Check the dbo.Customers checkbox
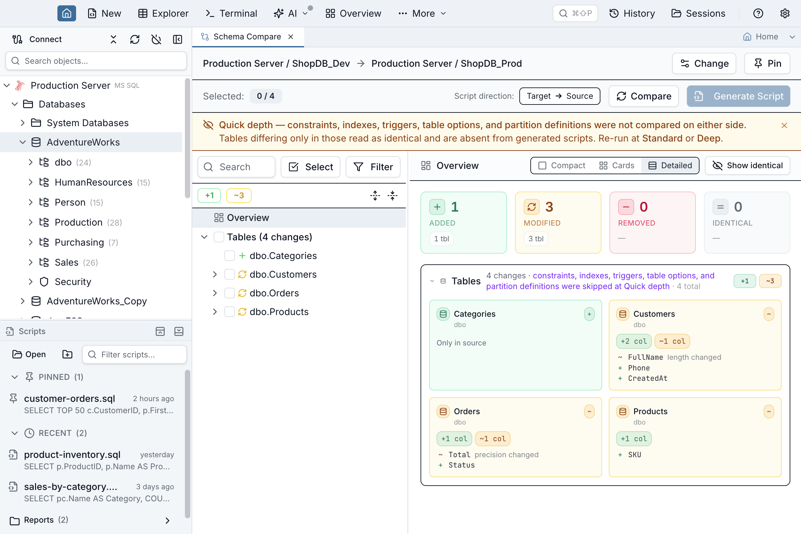The height and width of the screenshot is (534, 801). [x=230, y=274]
